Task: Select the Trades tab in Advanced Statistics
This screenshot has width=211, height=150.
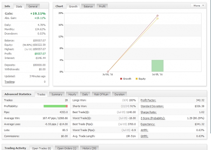Action: point(41,94)
